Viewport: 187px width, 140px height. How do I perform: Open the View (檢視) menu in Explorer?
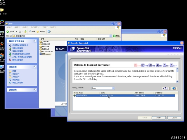[x=25, y=27]
